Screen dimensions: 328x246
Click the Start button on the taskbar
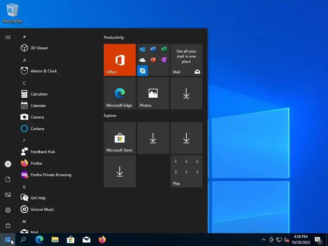8,240
